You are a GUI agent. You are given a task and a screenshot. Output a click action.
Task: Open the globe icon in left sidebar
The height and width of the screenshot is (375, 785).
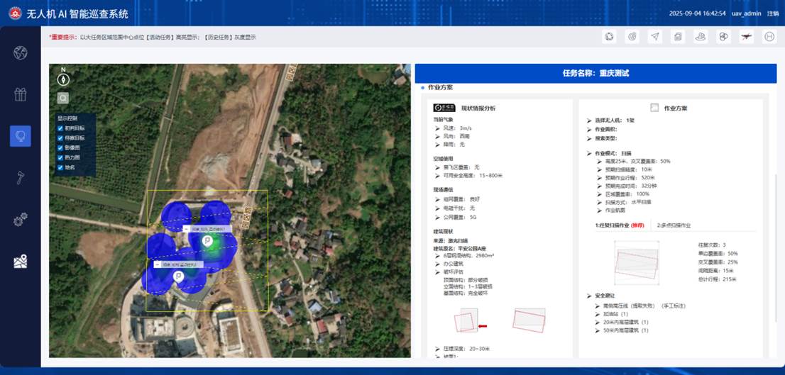click(20, 52)
